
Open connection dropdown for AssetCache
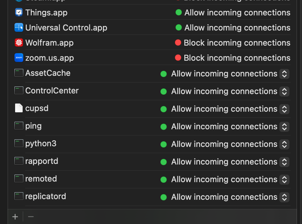click(284, 74)
